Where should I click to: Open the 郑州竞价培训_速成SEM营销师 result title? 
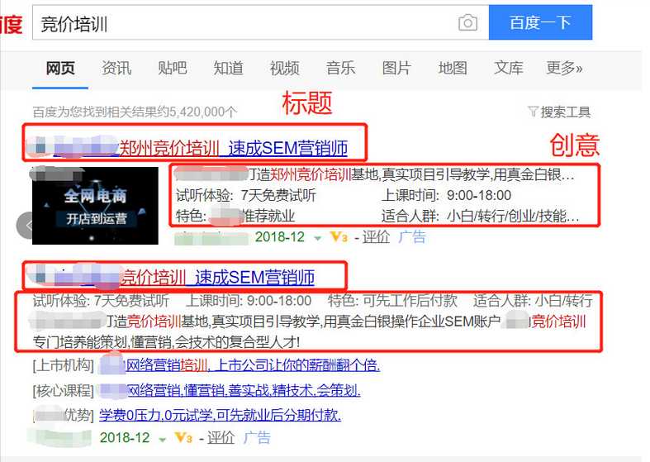(x=234, y=148)
